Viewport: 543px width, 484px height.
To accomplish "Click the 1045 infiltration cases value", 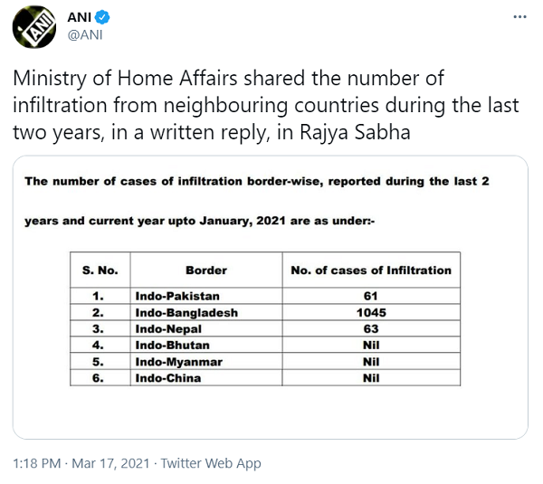I will (368, 312).
